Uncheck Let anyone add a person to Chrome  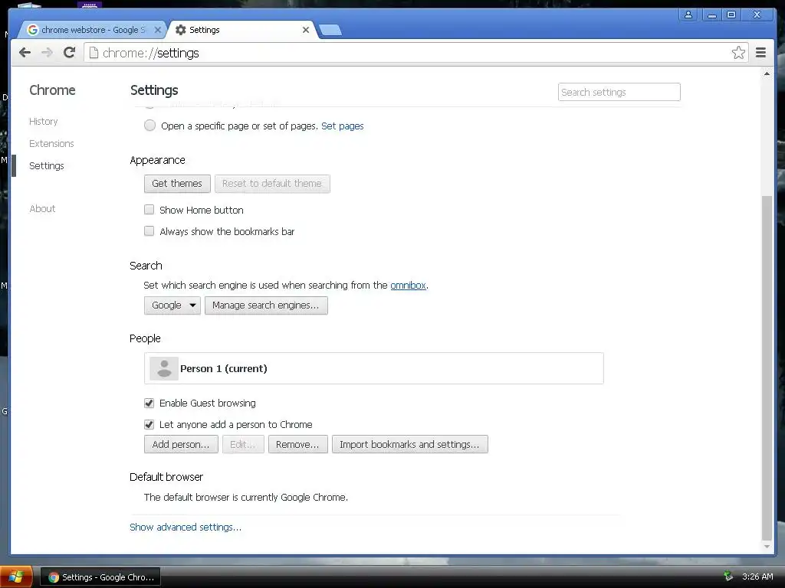point(149,424)
